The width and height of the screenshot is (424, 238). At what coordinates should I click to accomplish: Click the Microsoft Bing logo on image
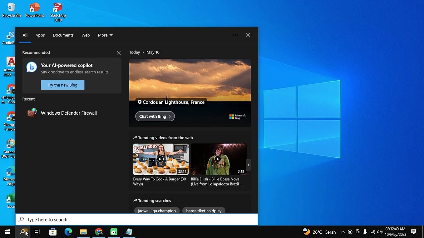pyautogui.click(x=237, y=117)
